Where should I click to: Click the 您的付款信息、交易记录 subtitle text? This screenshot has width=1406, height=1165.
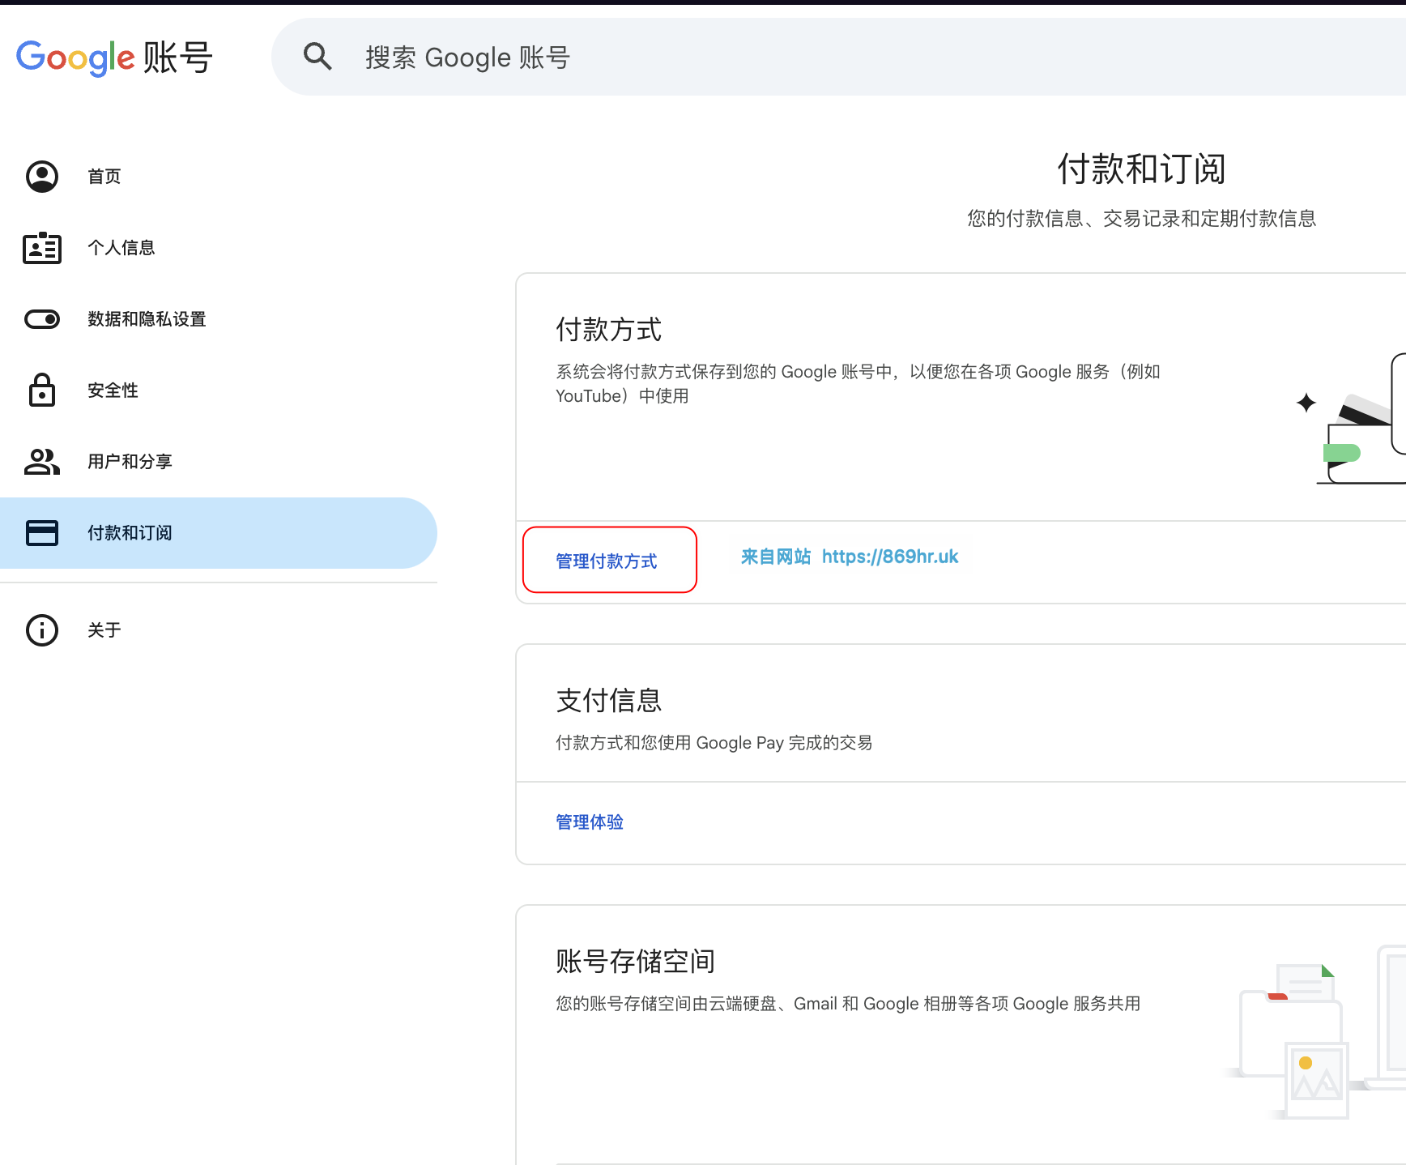(x=1142, y=219)
